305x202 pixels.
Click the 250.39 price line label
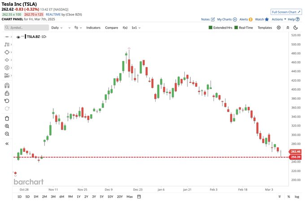click(296, 157)
